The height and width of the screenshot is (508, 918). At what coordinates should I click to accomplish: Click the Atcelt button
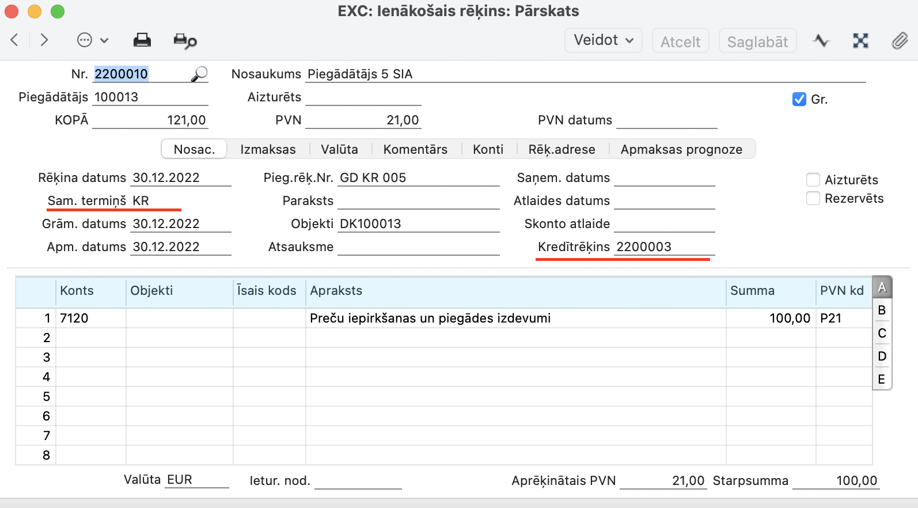click(x=680, y=41)
